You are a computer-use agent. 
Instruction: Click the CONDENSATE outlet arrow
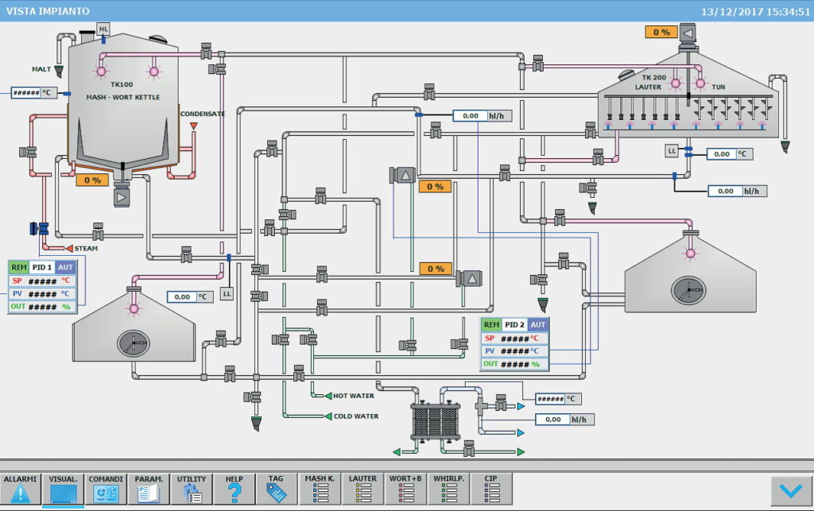194,126
